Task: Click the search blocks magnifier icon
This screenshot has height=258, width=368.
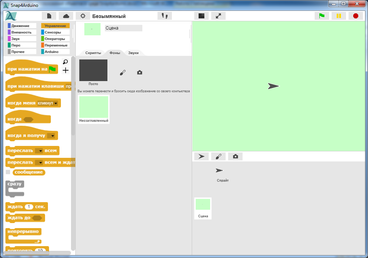Action: (65, 62)
